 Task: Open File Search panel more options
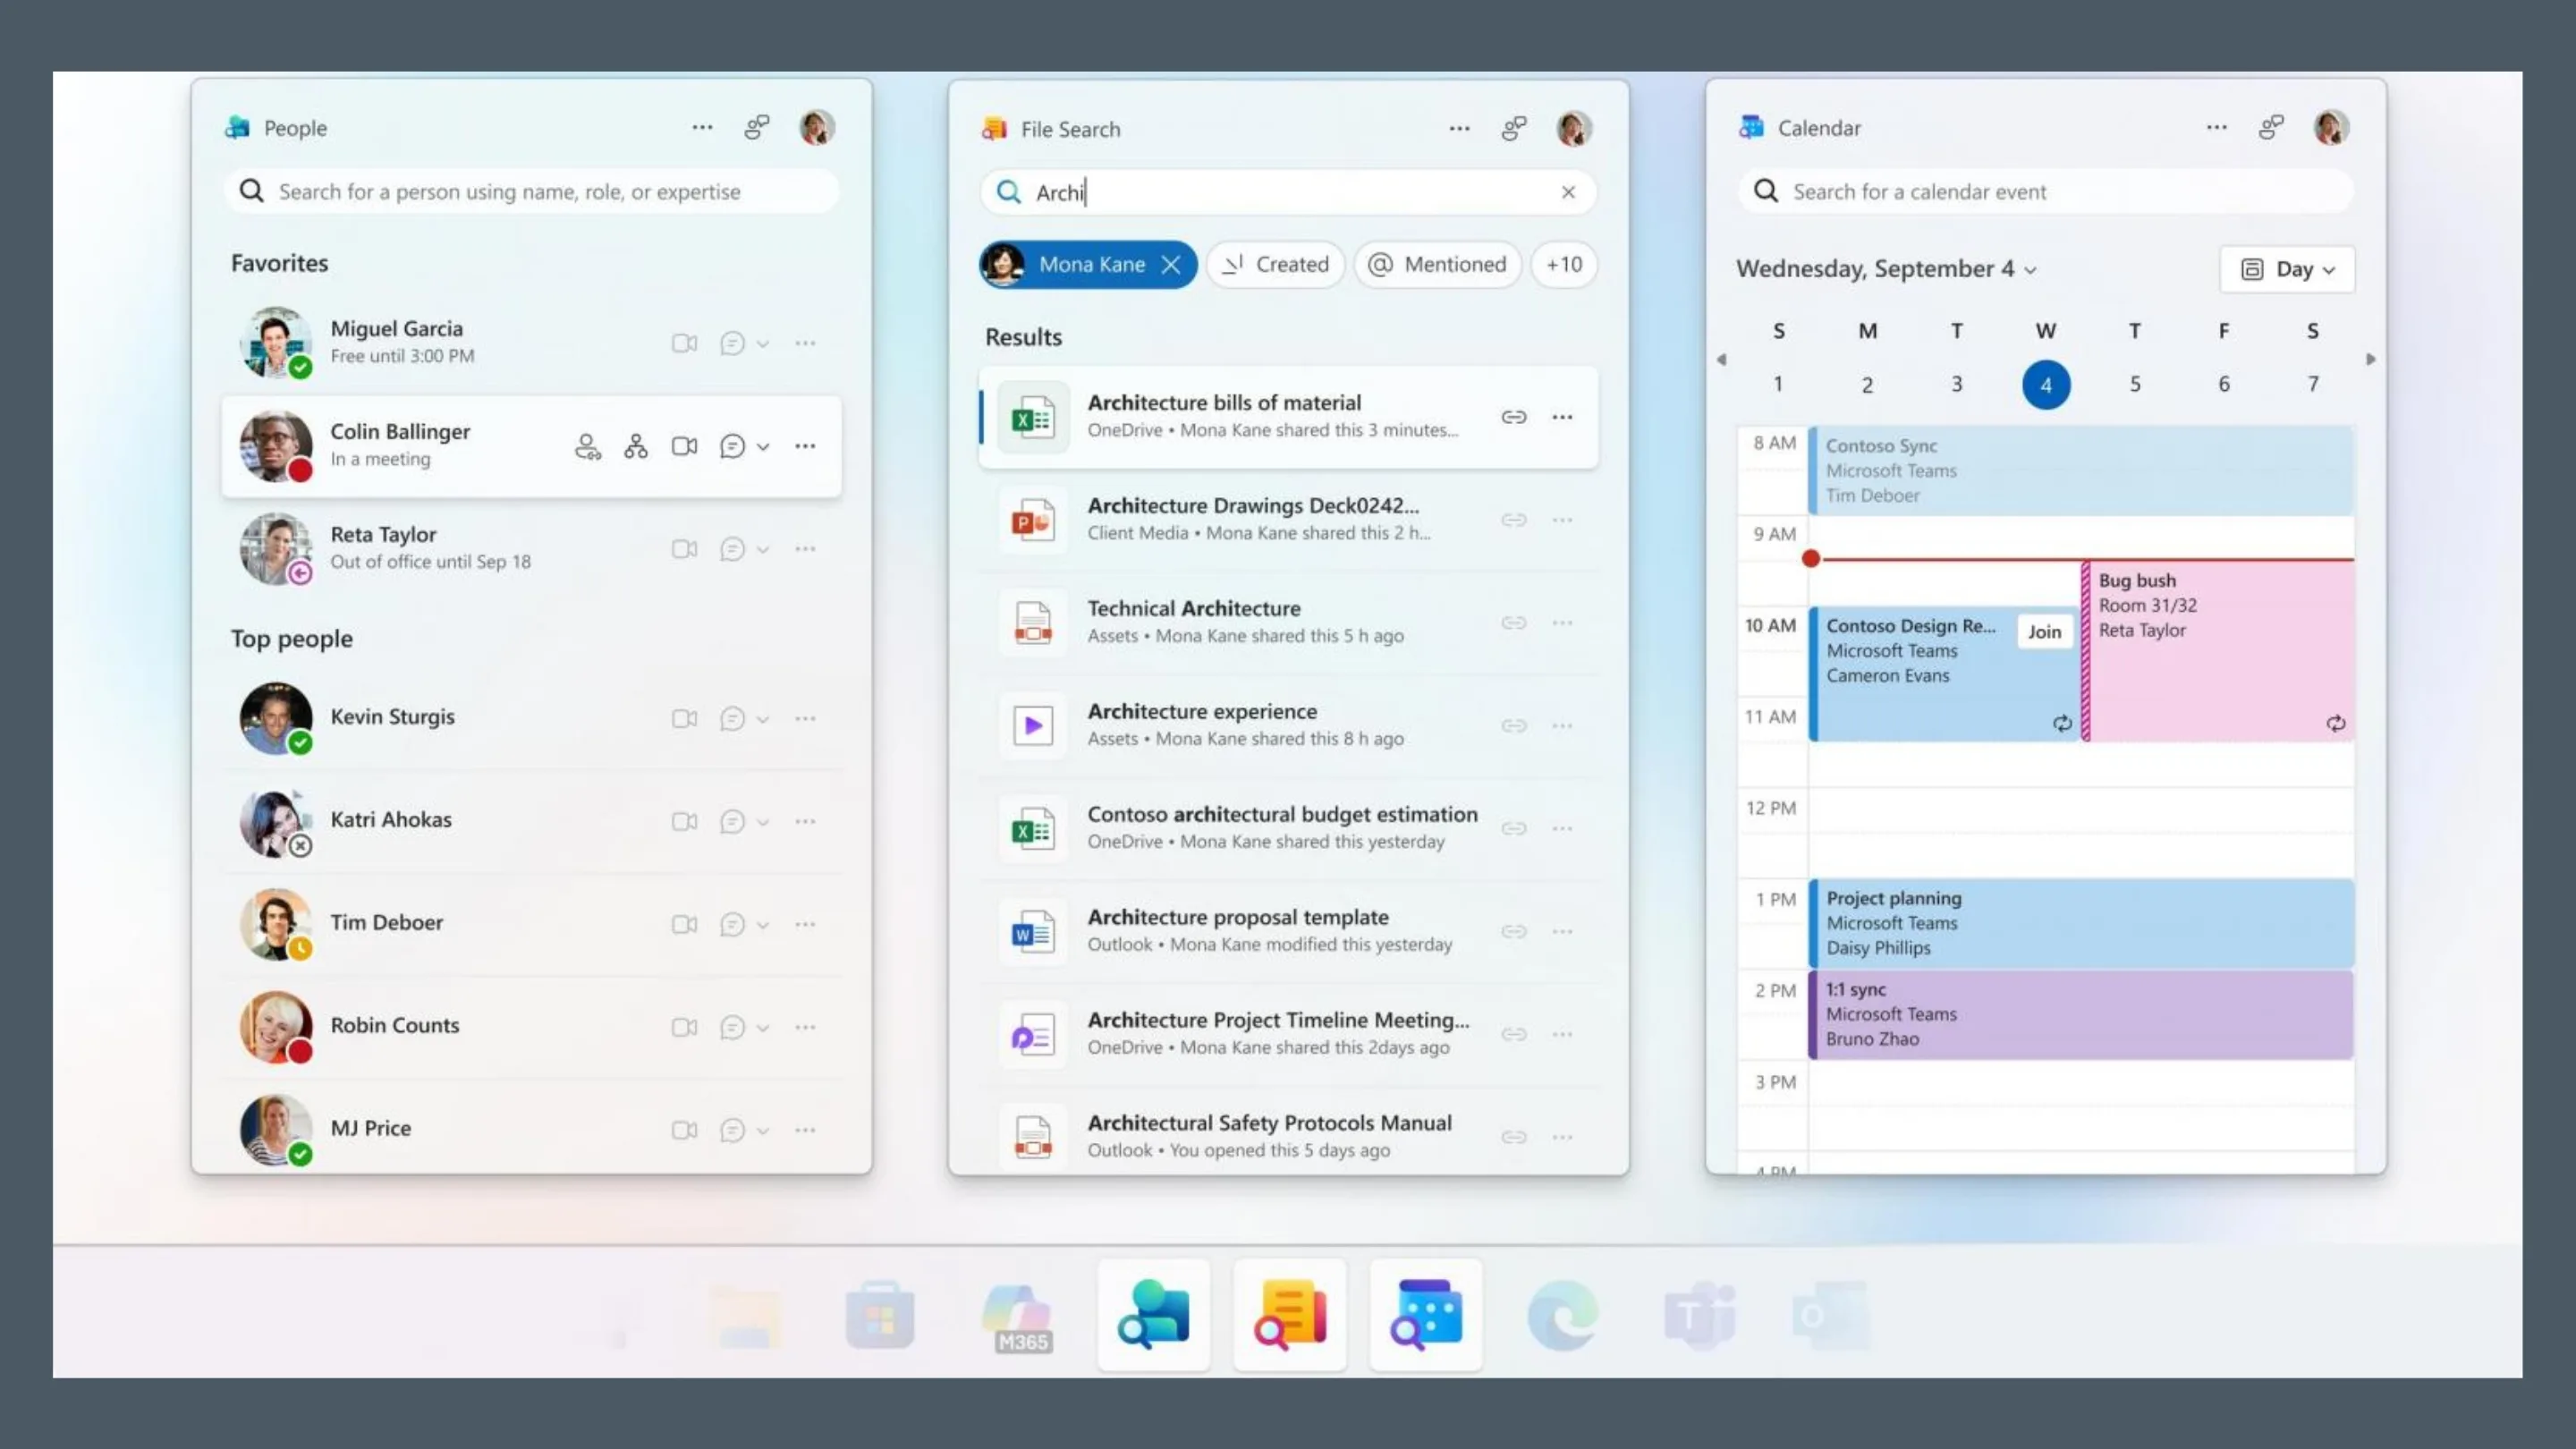pyautogui.click(x=1459, y=128)
